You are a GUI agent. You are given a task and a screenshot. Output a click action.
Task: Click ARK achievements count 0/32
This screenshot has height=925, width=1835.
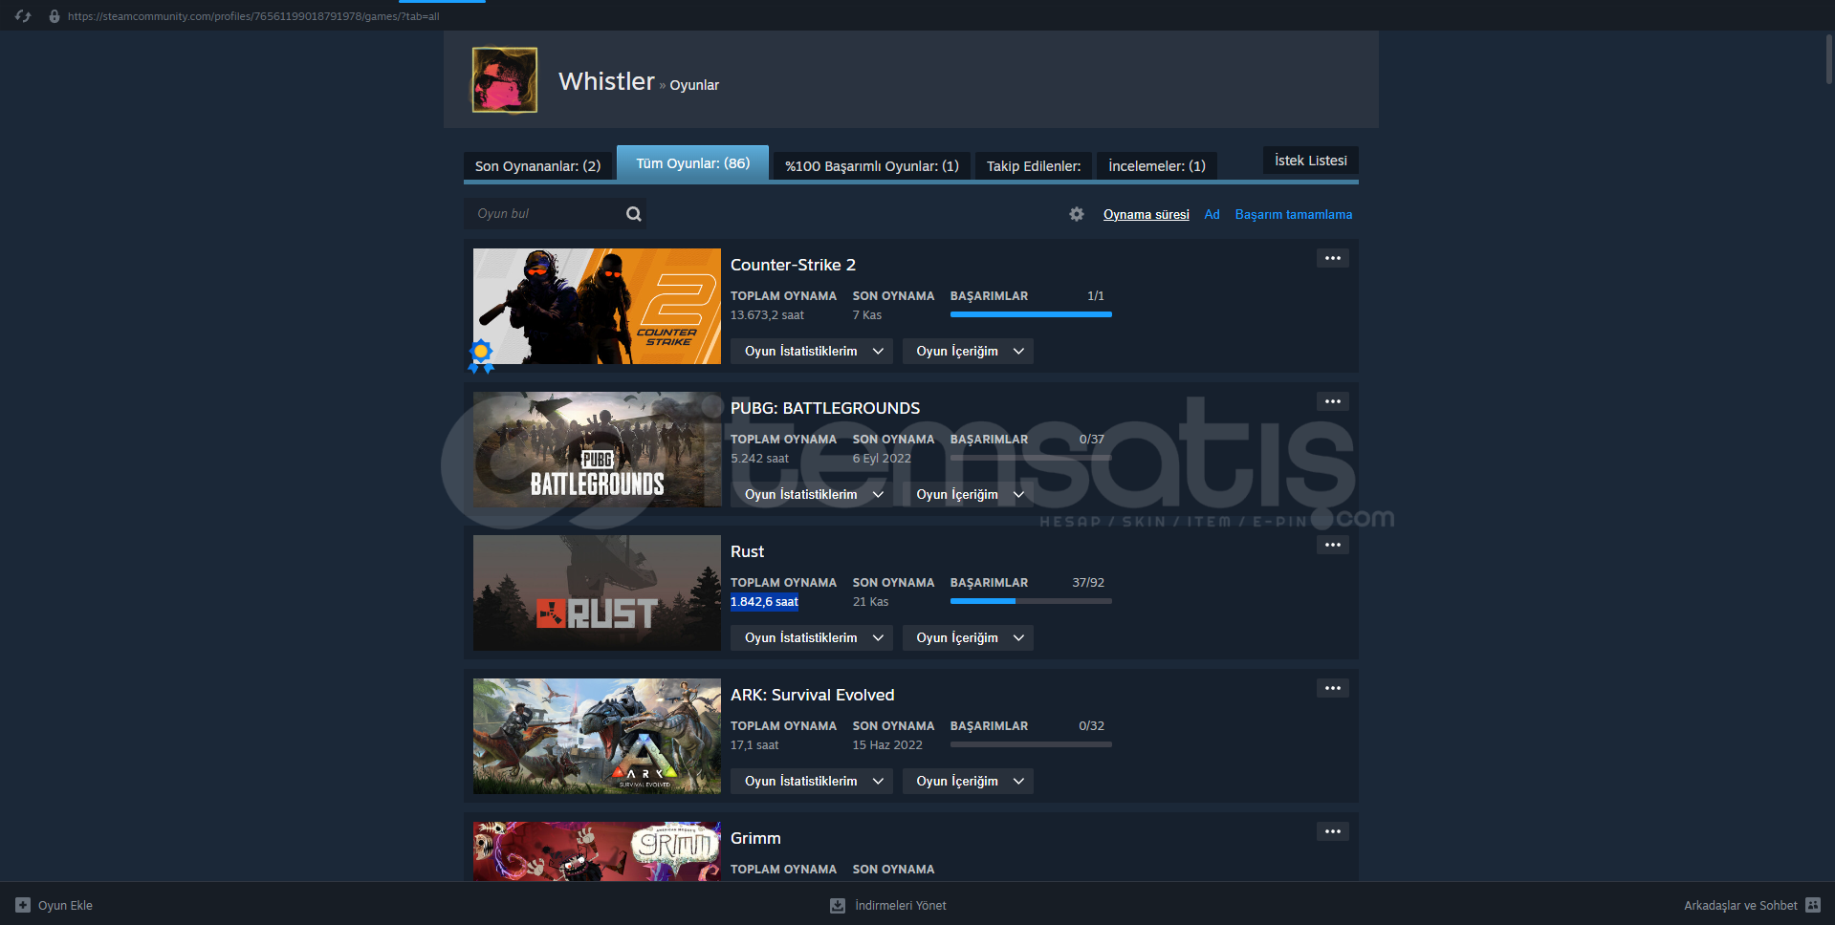point(1091,725)
